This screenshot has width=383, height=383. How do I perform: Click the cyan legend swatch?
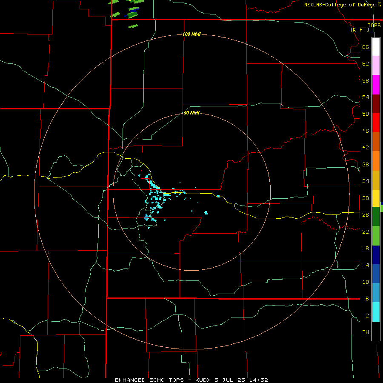[x=376, y=312]
